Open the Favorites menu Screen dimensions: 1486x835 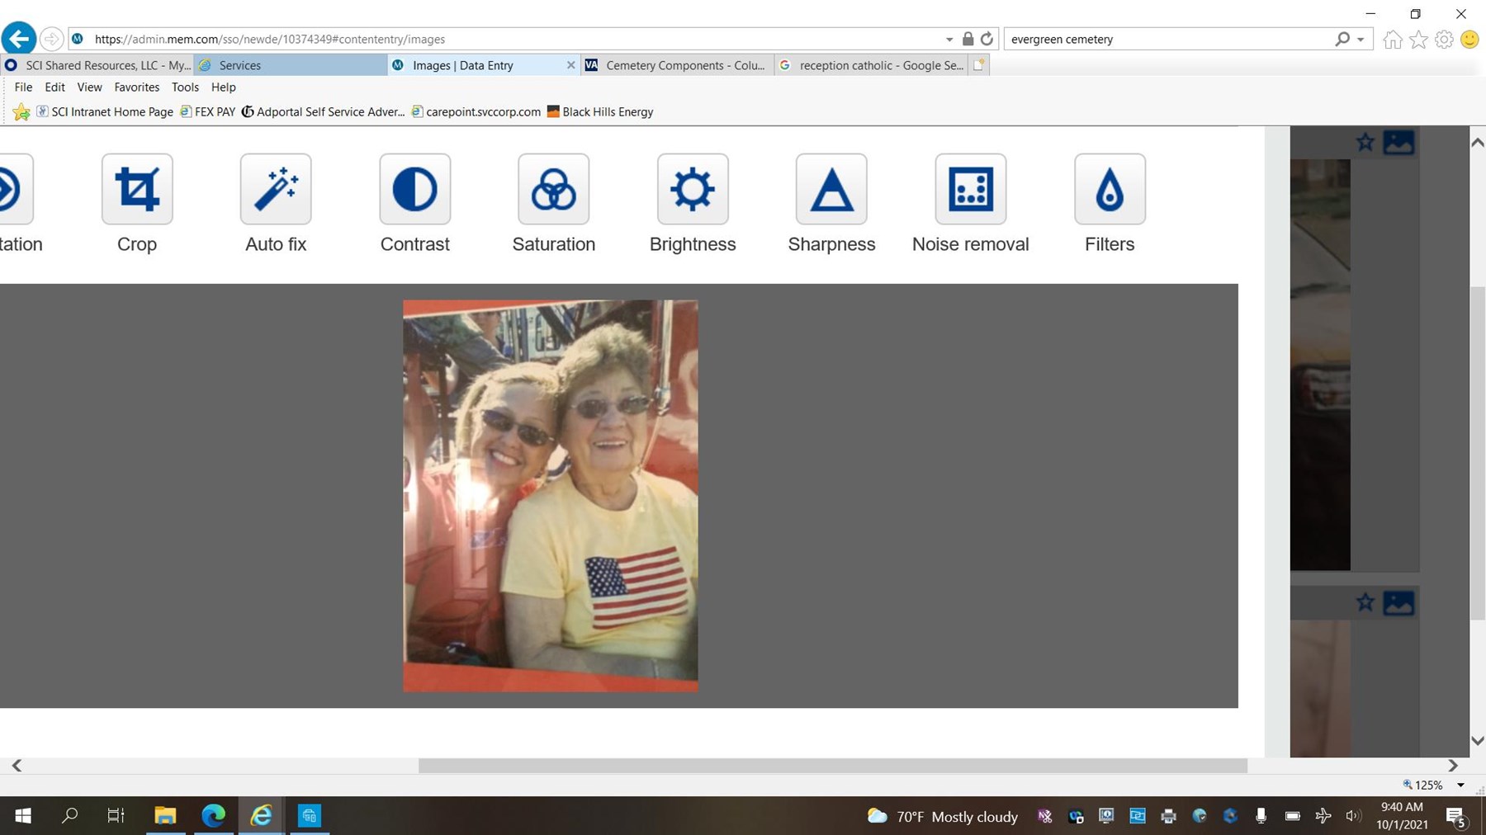click(x=136, y=87)
